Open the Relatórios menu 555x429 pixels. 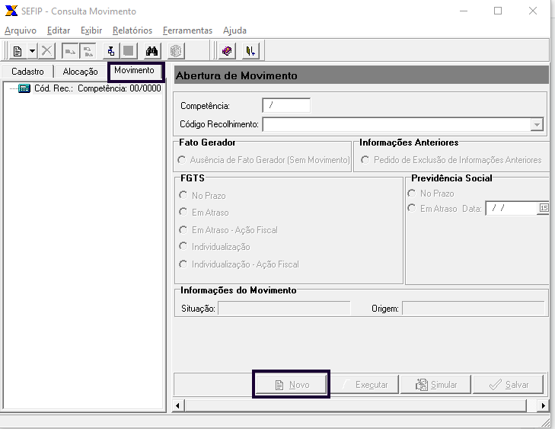pos(132,30)
